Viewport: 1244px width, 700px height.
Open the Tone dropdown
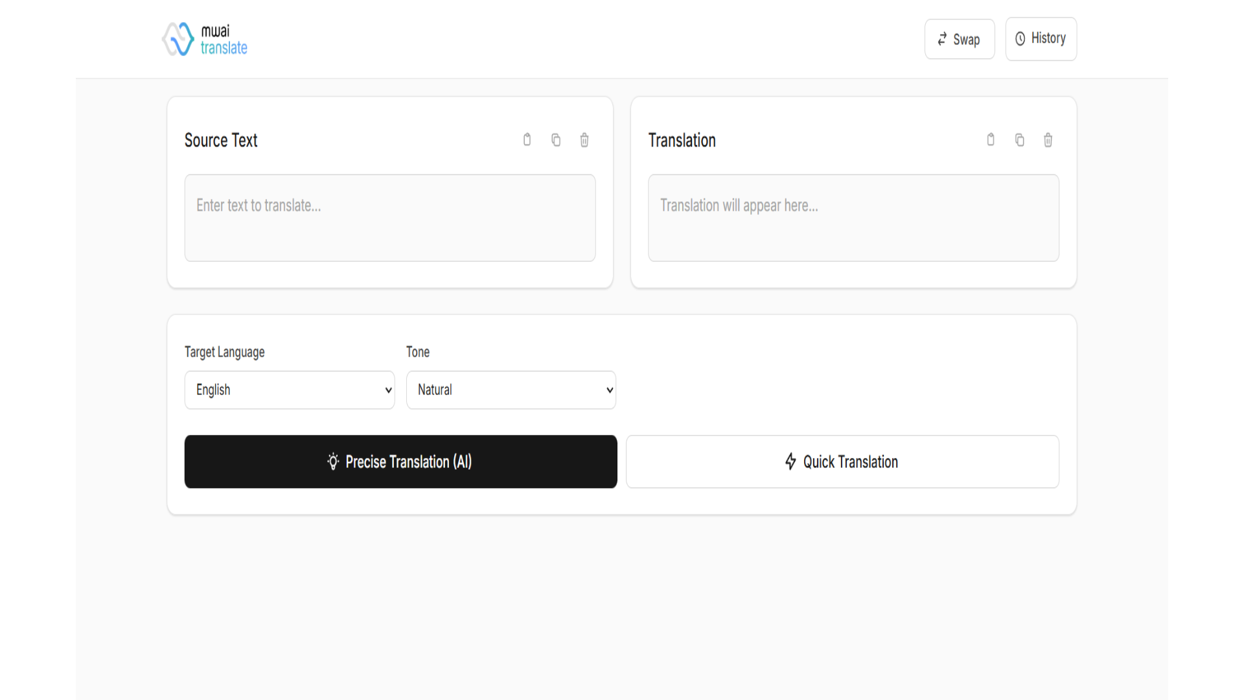511,390
